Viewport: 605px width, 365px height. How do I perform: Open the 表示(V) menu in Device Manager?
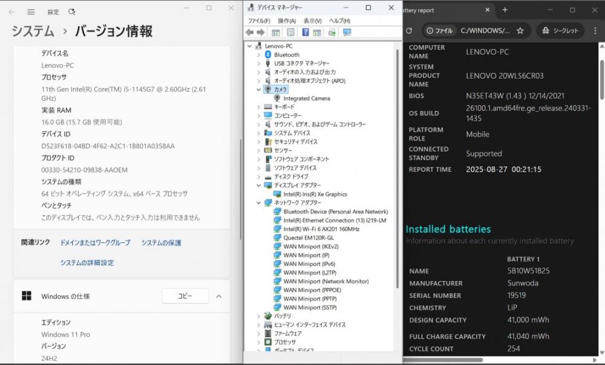313,21
